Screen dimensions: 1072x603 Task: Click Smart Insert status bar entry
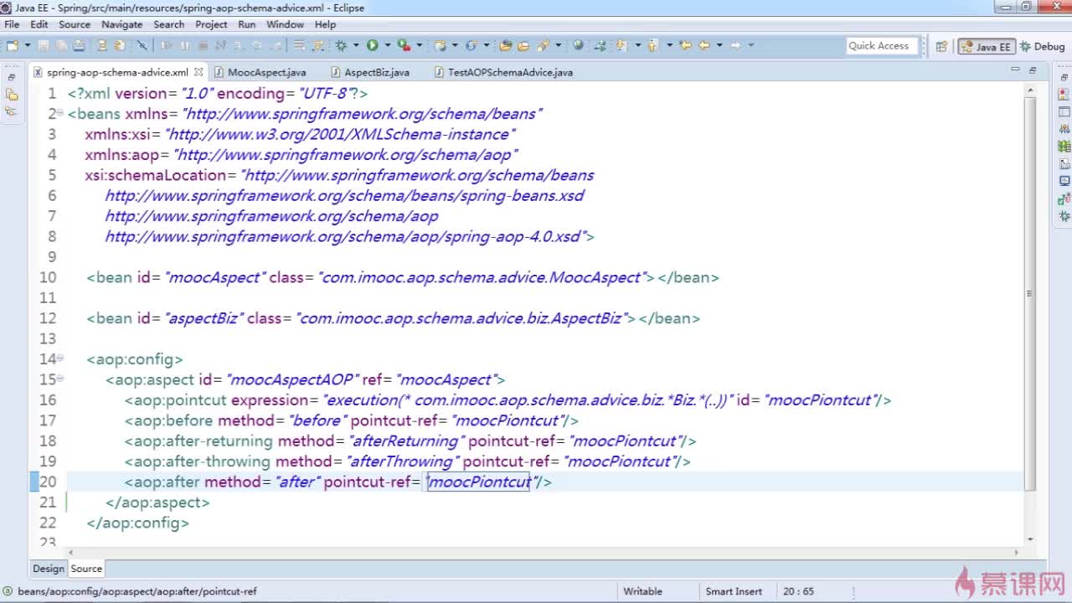734,591
